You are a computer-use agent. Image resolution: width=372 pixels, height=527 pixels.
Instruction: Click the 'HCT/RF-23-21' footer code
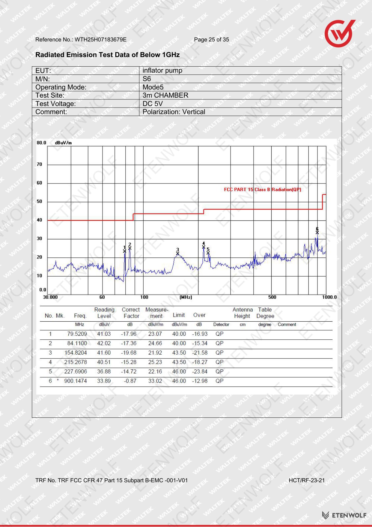(307, 480)
